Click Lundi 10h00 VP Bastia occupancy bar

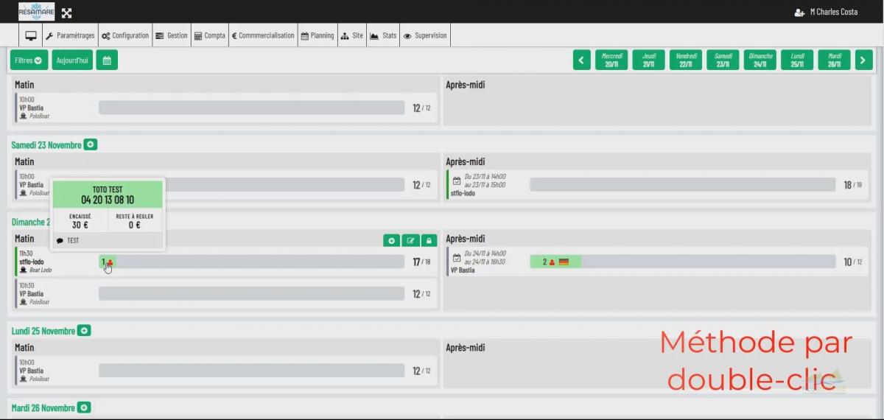(252, 371)
